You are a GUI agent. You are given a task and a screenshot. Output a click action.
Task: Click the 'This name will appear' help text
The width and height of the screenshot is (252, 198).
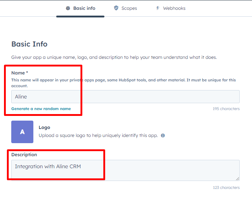pyautogui.click(x=123, y=83)
